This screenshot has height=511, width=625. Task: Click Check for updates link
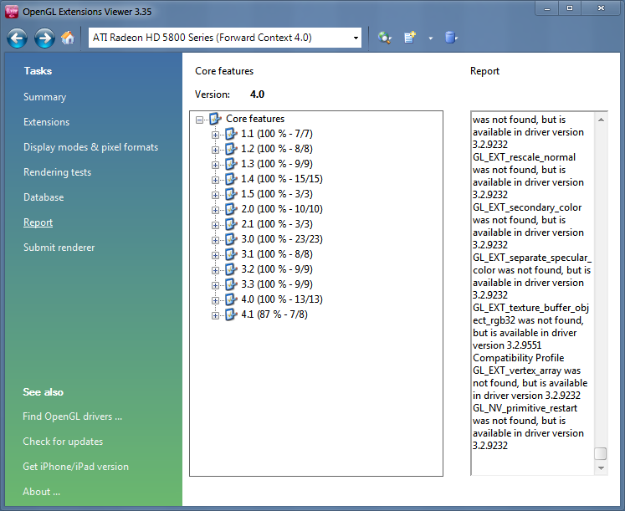63,442
